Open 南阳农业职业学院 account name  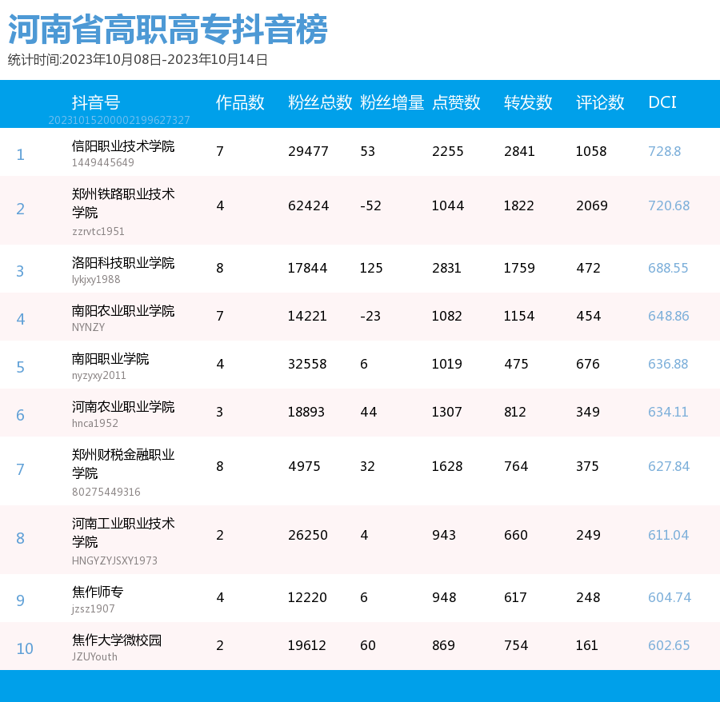[x=123, y=311]
